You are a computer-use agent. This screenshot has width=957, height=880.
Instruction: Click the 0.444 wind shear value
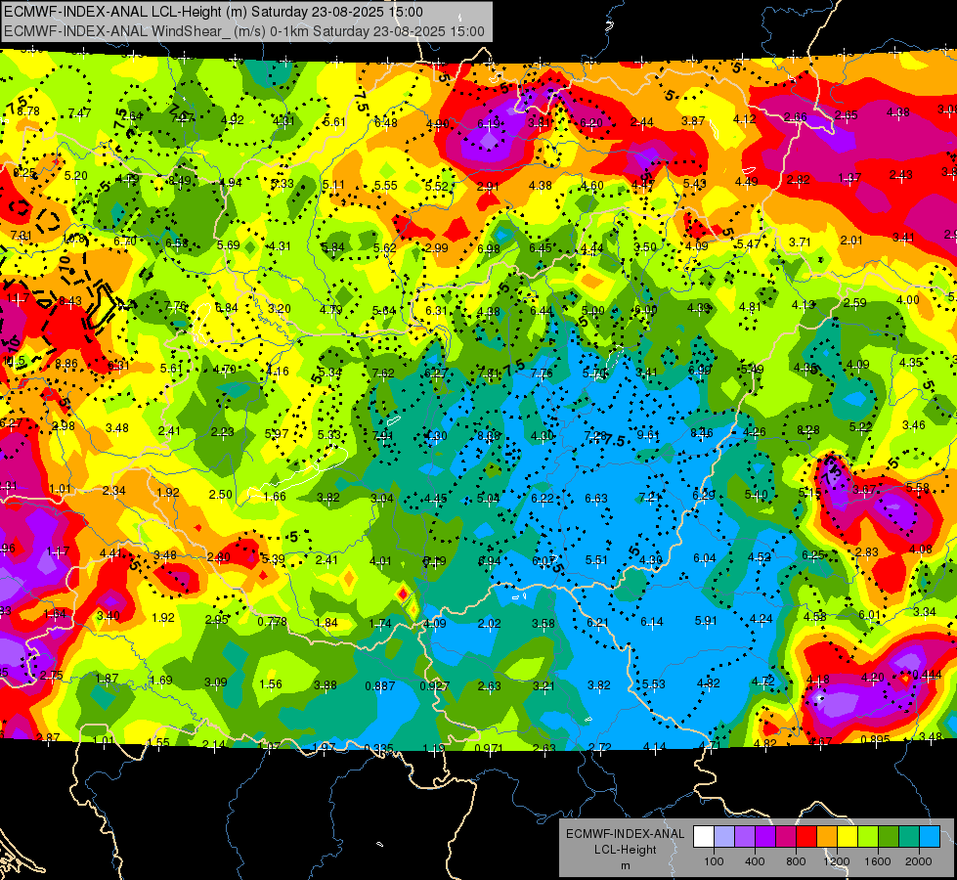click(x=927, y=675)
